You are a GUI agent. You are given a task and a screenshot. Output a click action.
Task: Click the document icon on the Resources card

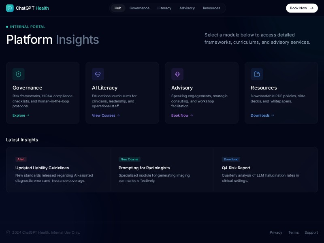click(257, 74)
